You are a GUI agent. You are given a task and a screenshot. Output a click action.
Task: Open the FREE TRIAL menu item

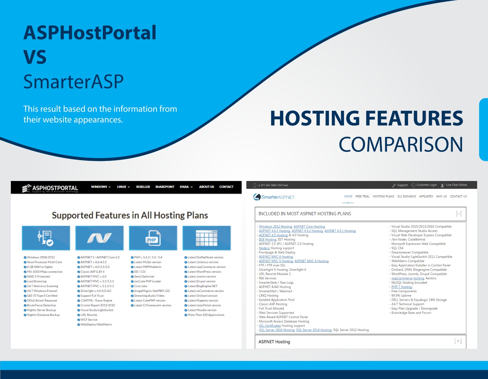pyautogui.click(x=362, y=196)
